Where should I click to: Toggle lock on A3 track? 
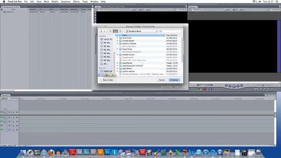pyautogui.click(x=13, y=126)
